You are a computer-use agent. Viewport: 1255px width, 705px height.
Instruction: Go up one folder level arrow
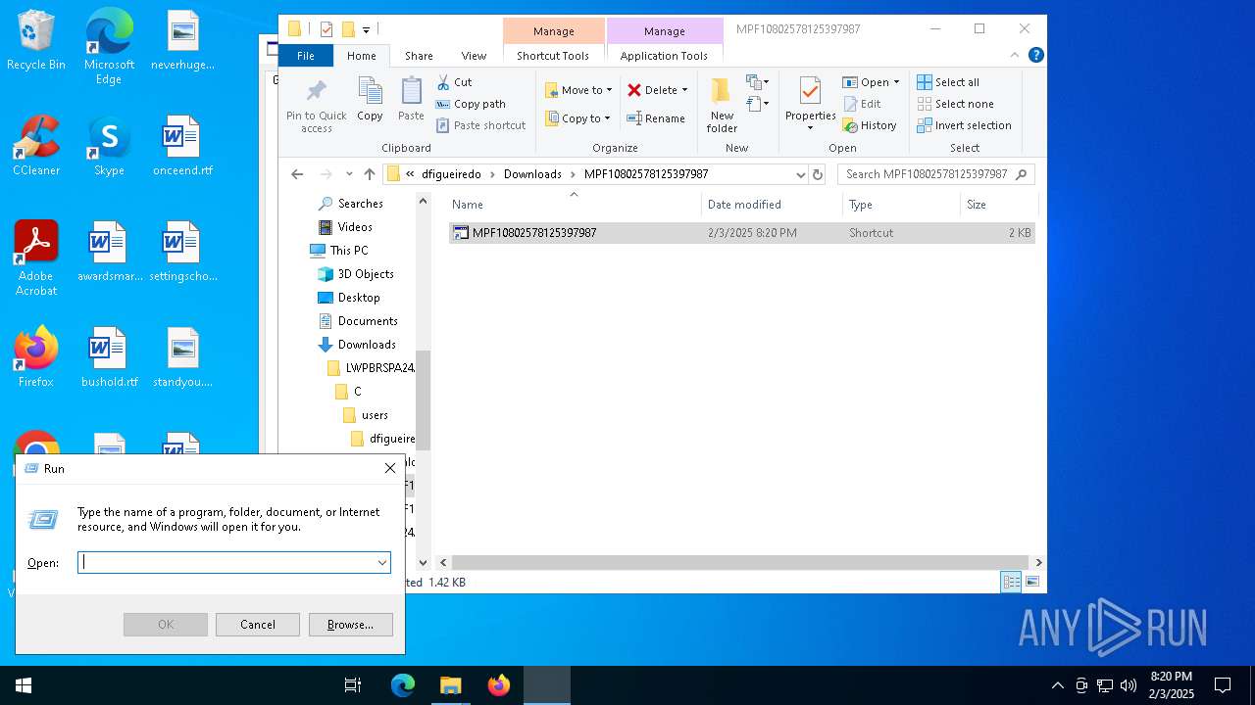(370, 174)
